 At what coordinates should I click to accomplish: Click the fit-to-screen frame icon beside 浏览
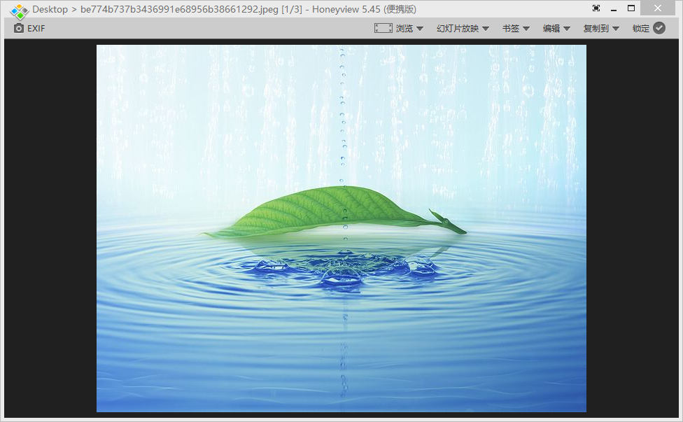(383, 28)
